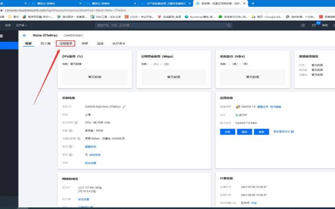Image resolution: width=335 pixels, height=209 pixels.
Task: Switch to the 快照 tab
Action: [85, 43]
